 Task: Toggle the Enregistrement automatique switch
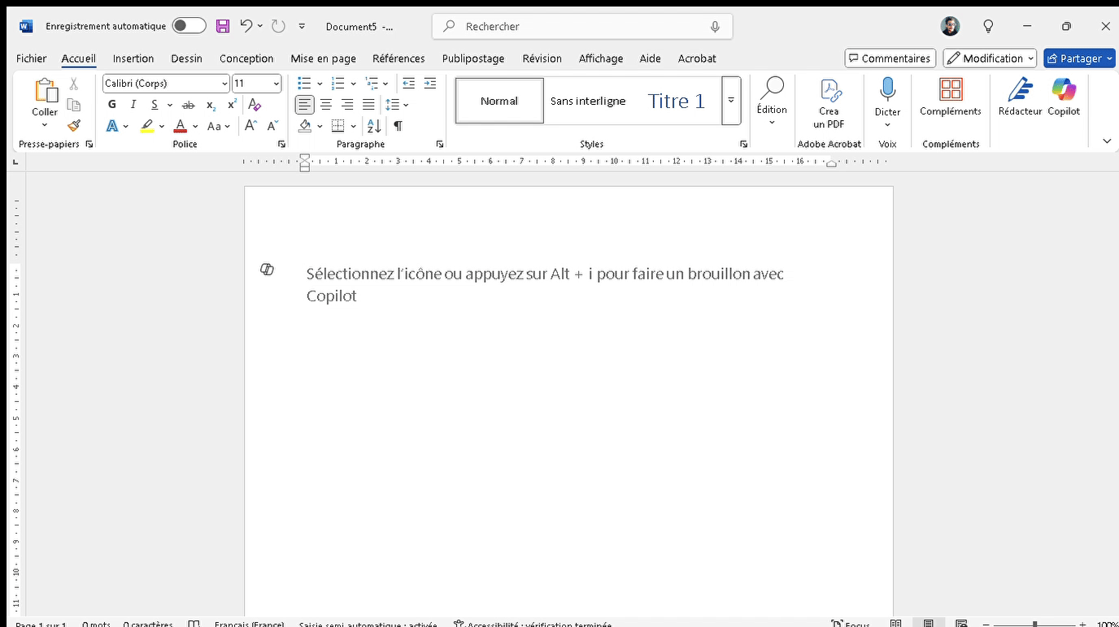coord(189,26)
